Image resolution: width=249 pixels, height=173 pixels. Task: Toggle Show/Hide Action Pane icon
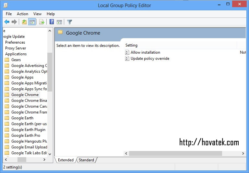coord(59,22)
